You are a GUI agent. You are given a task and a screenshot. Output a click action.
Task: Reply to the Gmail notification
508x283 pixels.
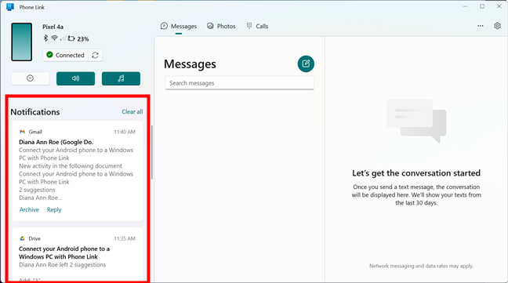[x=54, y=209]
